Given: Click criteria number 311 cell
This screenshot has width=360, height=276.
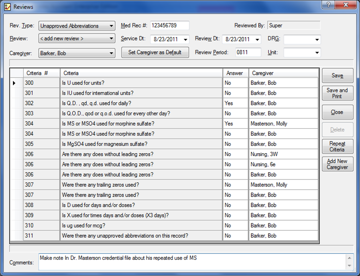Looking at the screenshot, I should tap(42, 236).
